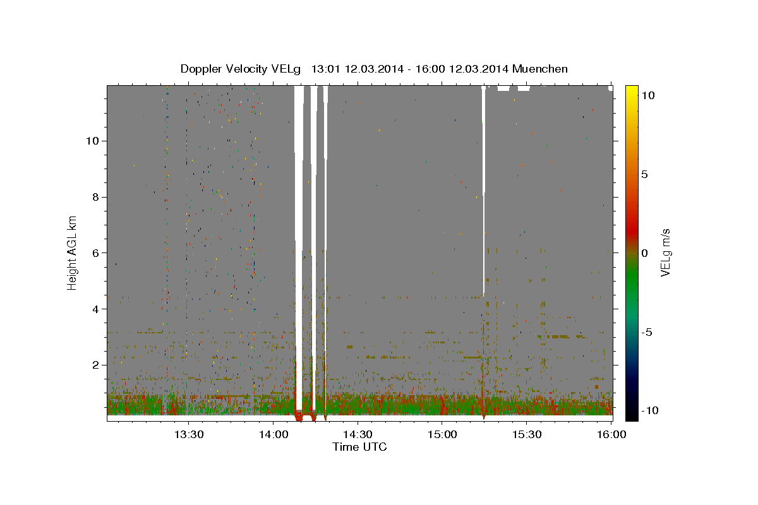The image size is (758, 505).
Task: Click the 'Muenchen' location in the title
Action: 540,69
